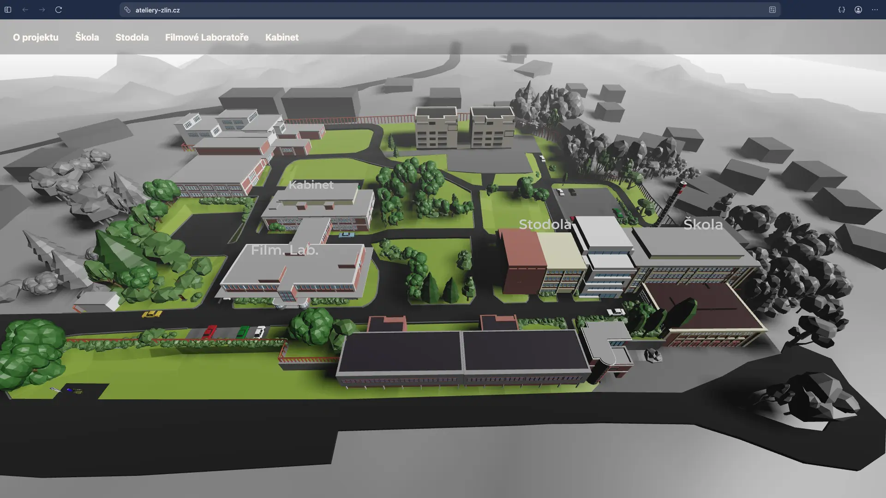Screen dimensions: 886x498
Task: Click the reader view icon in address bar
Action: [x=772, y=10]
